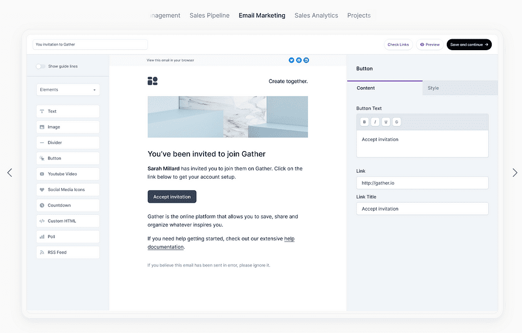Add a Text element from the sidebar
Viewport: 522px width, 333px height.
coord(68,111)
